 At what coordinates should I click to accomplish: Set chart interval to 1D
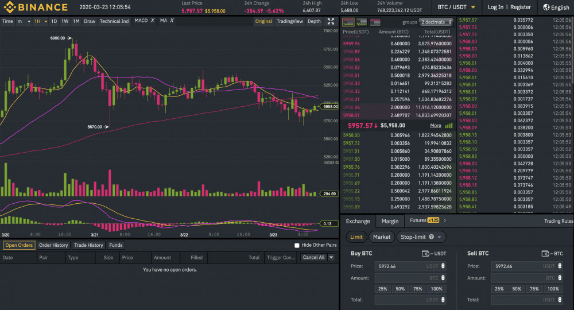tap(54, 21)
